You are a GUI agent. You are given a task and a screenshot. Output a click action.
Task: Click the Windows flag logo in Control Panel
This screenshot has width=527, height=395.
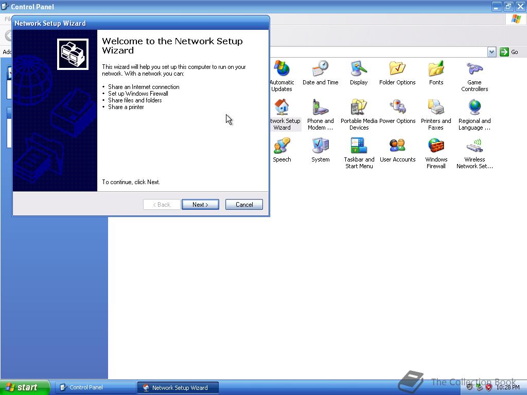point(516,19)
